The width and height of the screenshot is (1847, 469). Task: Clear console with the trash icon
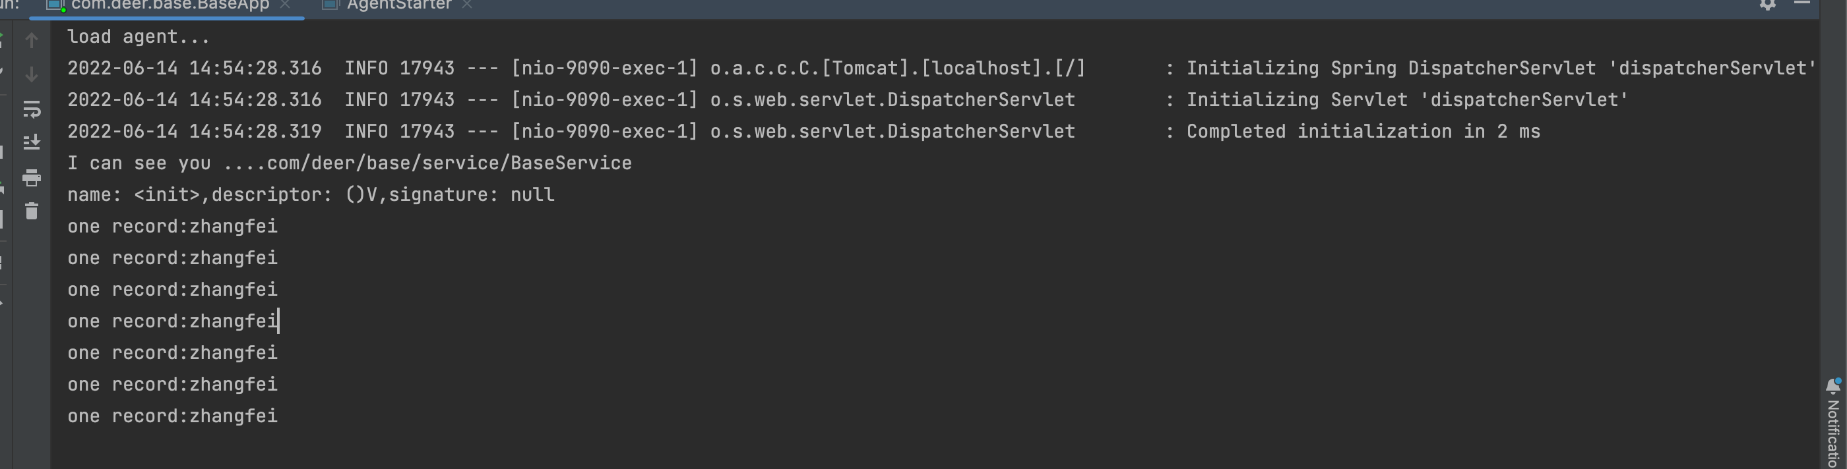pos(32,211)
